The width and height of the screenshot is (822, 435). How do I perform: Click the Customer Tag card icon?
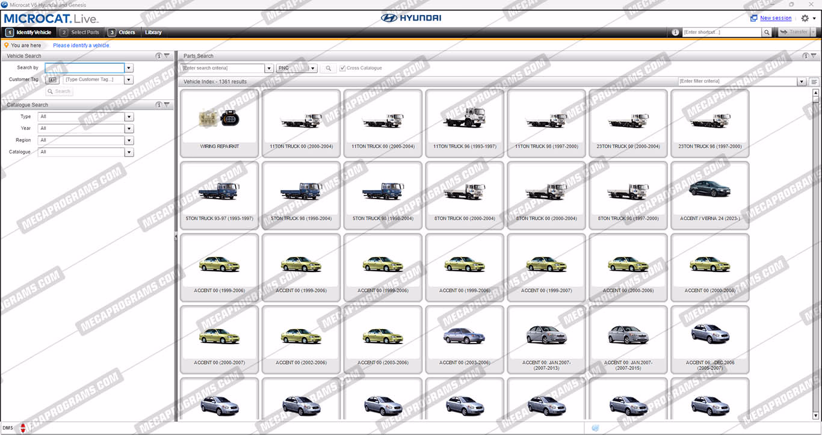[52, 79]
